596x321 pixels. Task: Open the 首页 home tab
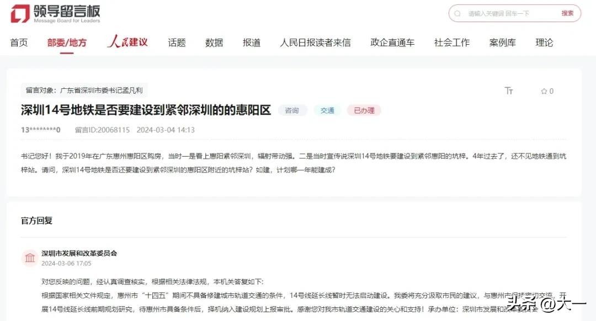[19, 42]
